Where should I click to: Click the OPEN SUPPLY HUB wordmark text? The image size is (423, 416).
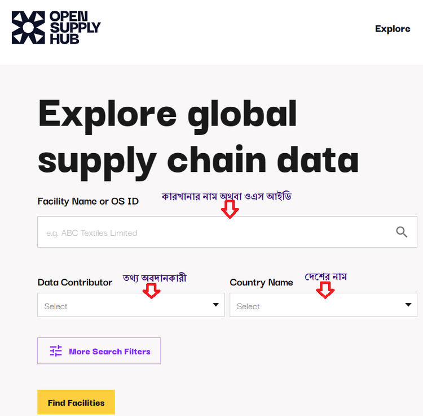pyautogui.click(x=75, y=27)
